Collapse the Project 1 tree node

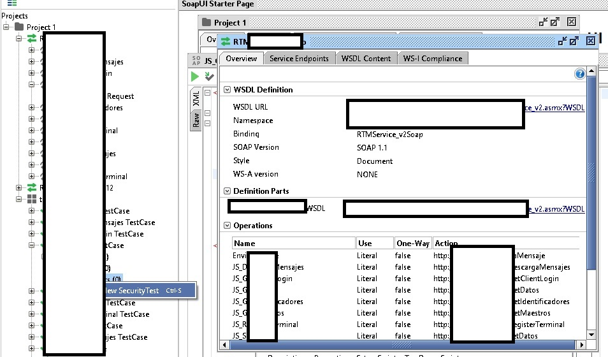[x=6, y=27]
